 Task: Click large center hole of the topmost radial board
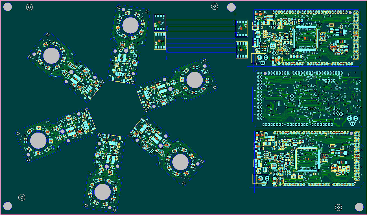pos(130,25)
